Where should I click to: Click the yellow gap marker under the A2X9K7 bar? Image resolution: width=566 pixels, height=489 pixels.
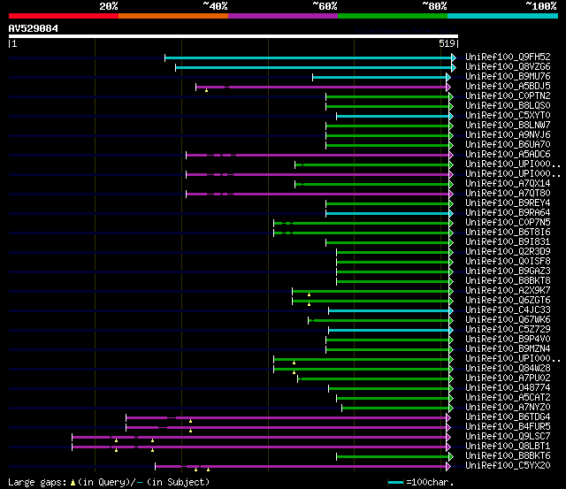click(x=309, y=294)
